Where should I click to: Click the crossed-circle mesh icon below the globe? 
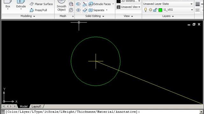(71, 10)
